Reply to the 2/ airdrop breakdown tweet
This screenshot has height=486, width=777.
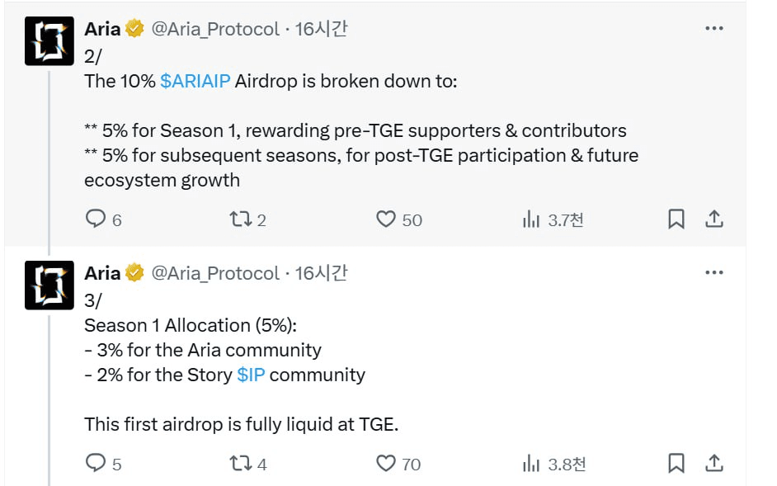click(x=97, y=219)
